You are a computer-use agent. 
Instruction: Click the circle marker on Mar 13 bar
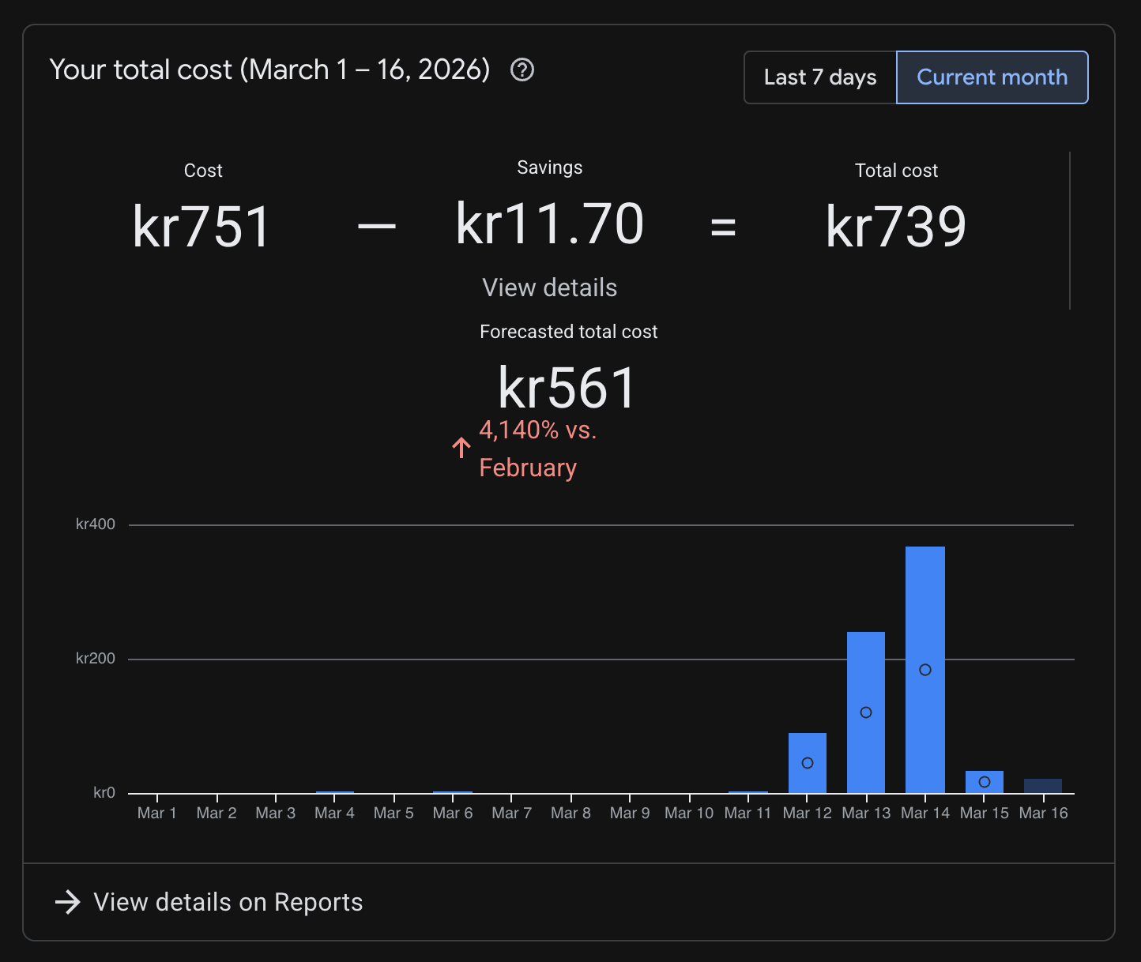866,712
